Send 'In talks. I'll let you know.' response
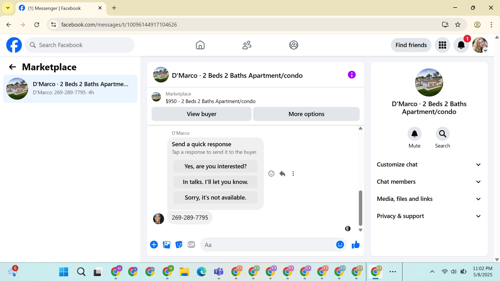This screenshot has width=500, height=281. click(215, 182)
